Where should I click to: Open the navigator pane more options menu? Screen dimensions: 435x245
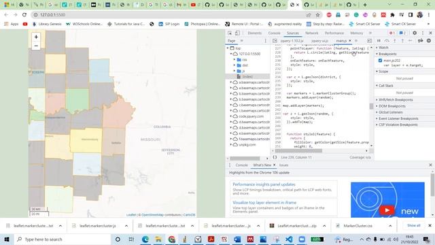pyautogui.click(x=265, y=41)
